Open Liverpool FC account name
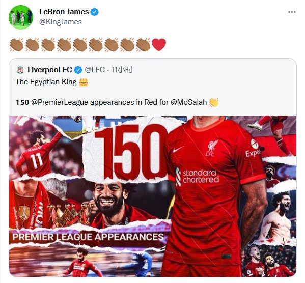Screen dimensions: 305x283 50,70
